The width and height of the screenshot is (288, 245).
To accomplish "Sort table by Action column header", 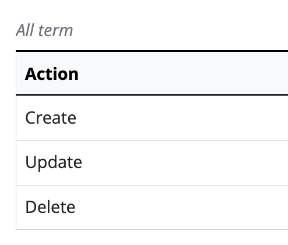I will (52, 74).
